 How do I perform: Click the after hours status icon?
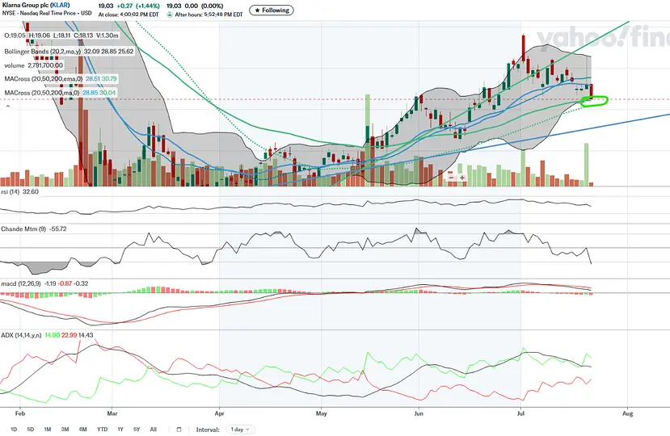point(170,14)
